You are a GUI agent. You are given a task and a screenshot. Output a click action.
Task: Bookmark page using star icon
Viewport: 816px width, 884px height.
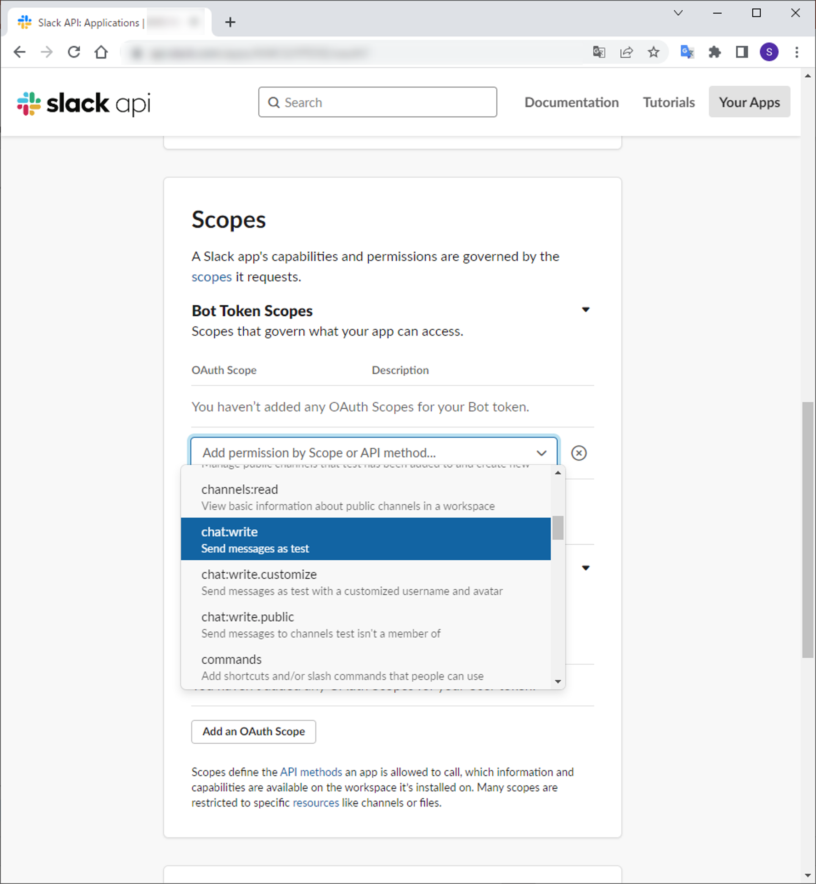pos(653,52)
